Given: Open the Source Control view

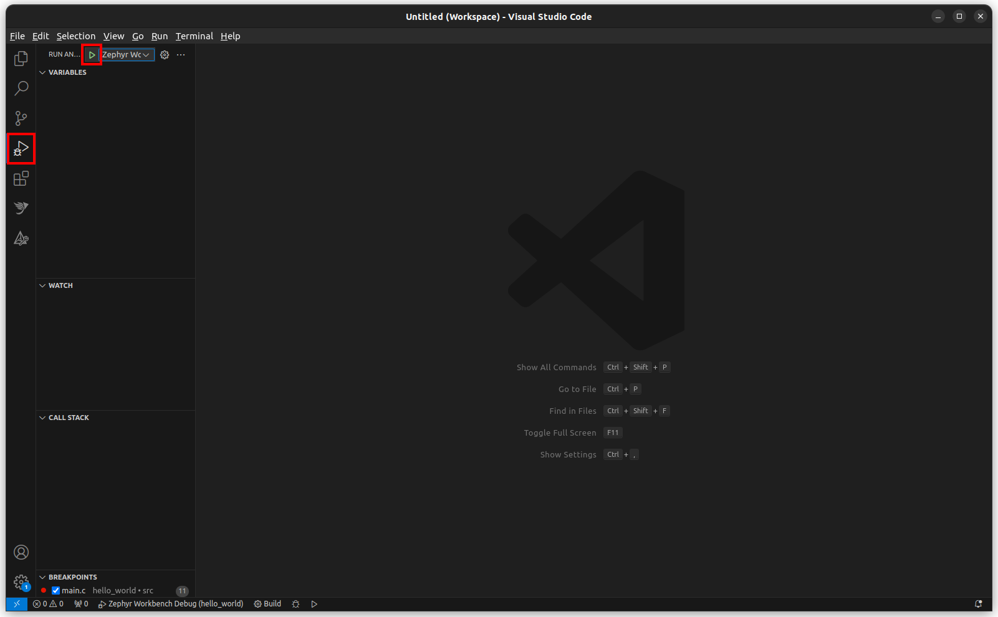Looking at the screenshot, I should 21,118.
